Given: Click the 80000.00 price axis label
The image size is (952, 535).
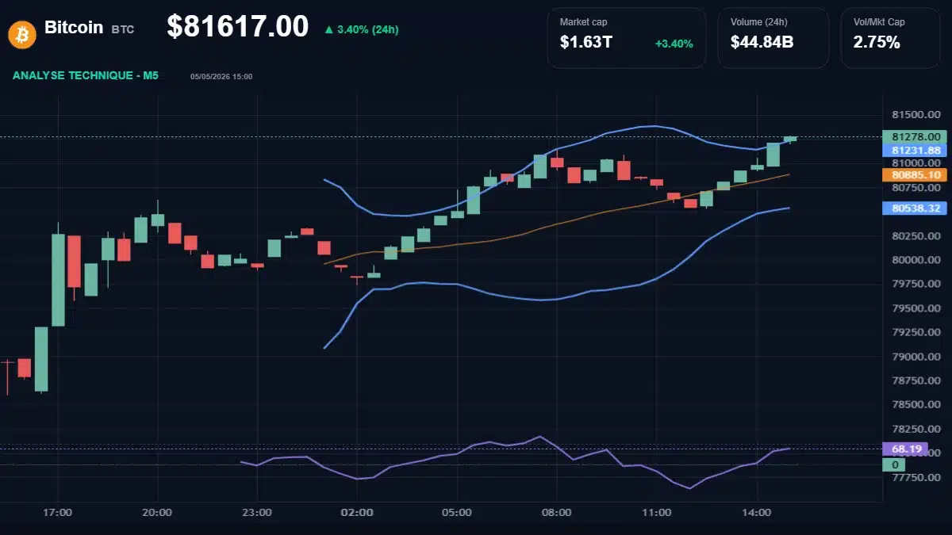Looking at the screenshot, I should click(916, 260).
